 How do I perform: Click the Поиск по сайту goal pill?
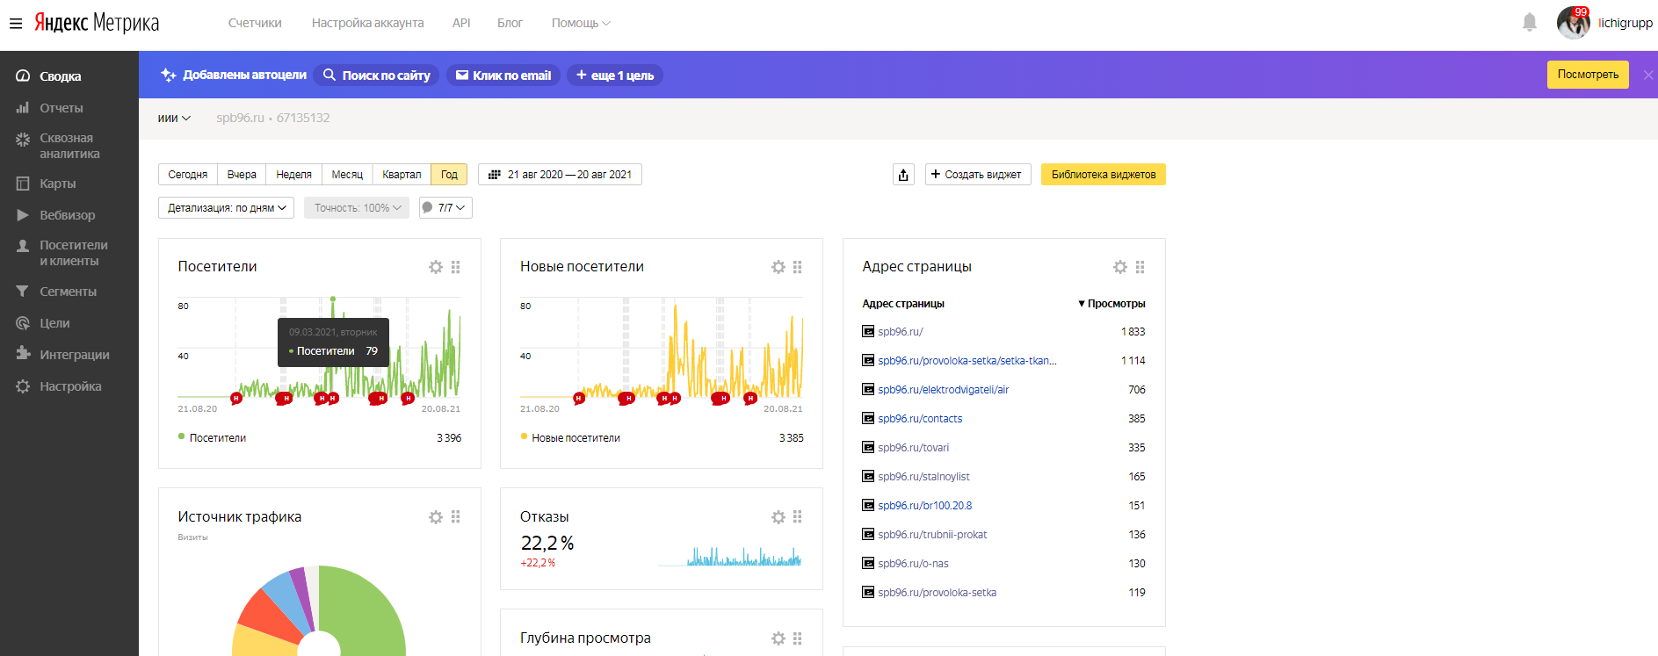coord(376,76)
